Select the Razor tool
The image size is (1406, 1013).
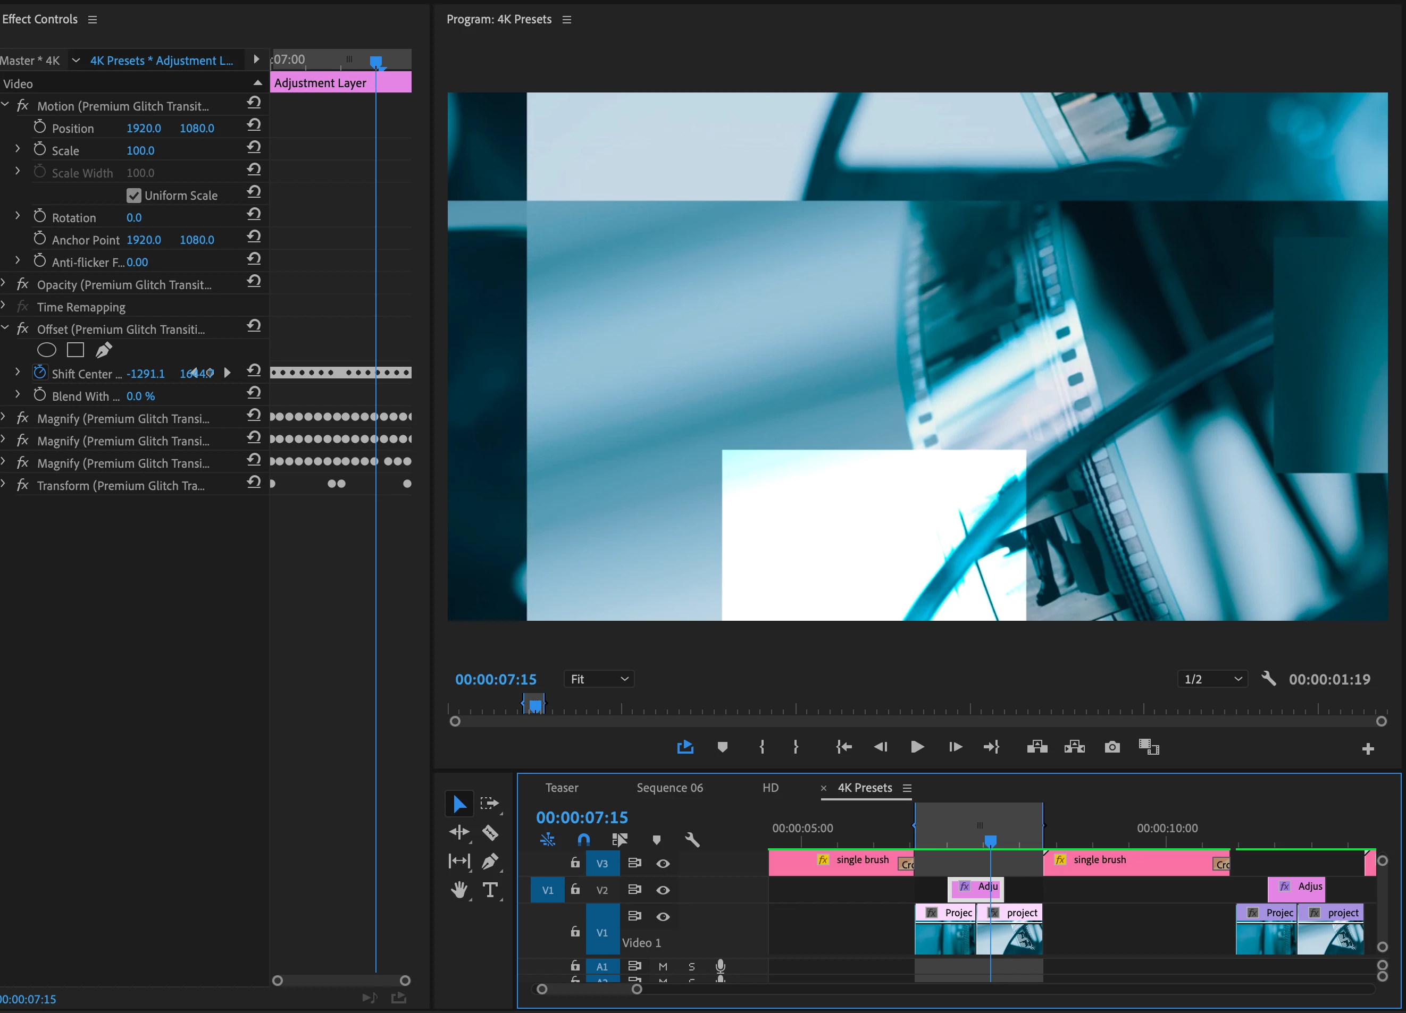point(490,832)
